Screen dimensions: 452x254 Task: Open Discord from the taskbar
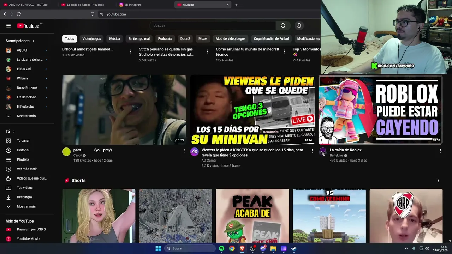click(x=263, y=248)
